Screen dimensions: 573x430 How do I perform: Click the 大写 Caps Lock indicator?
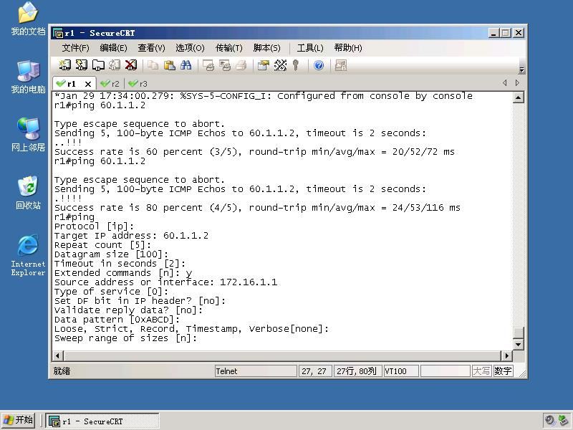[481, 371]
